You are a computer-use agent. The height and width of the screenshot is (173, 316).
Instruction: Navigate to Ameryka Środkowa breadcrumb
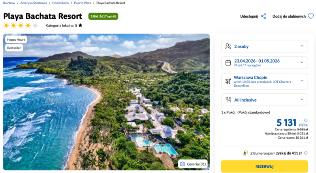pos(34,3)
